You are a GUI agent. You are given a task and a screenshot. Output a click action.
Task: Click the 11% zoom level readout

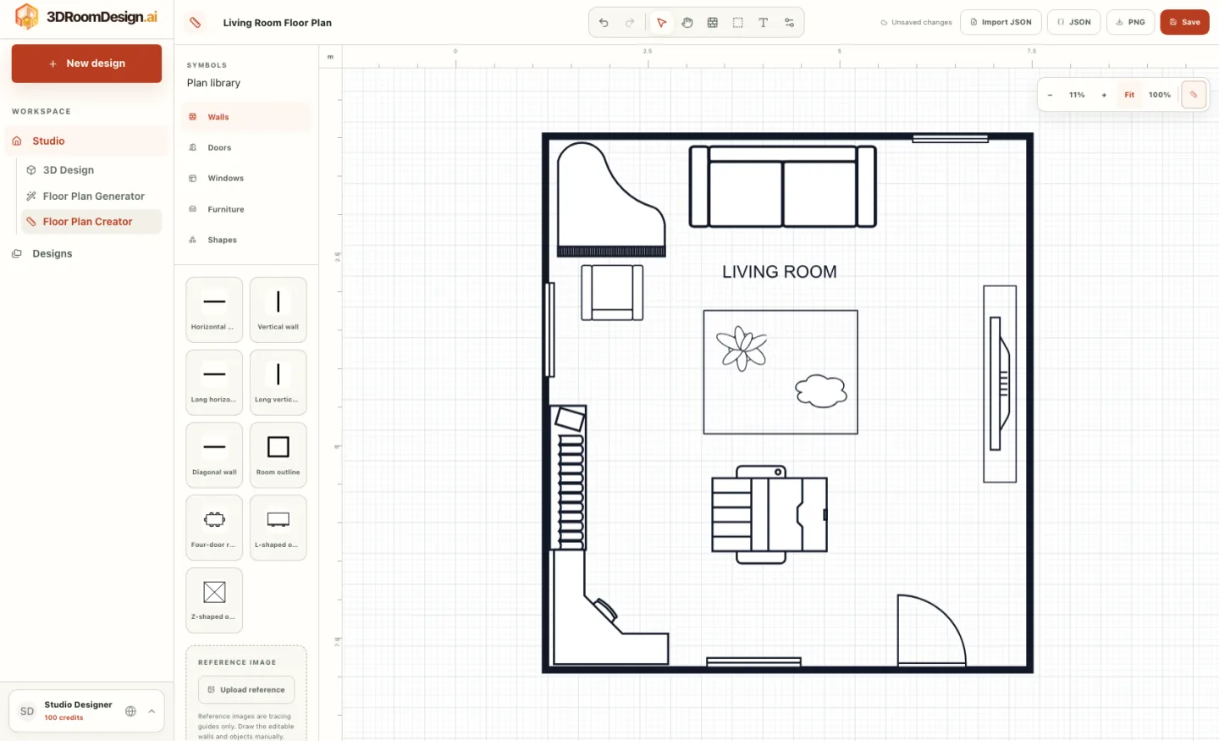point(1077,95)
